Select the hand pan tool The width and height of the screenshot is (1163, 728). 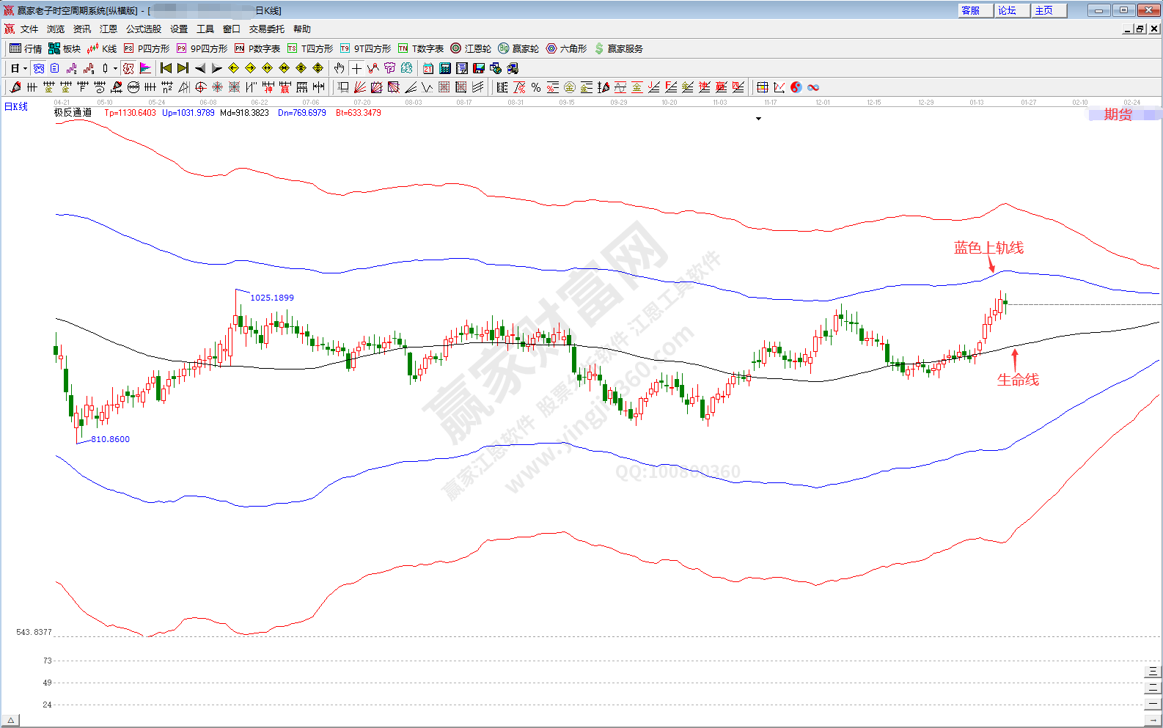339,68
